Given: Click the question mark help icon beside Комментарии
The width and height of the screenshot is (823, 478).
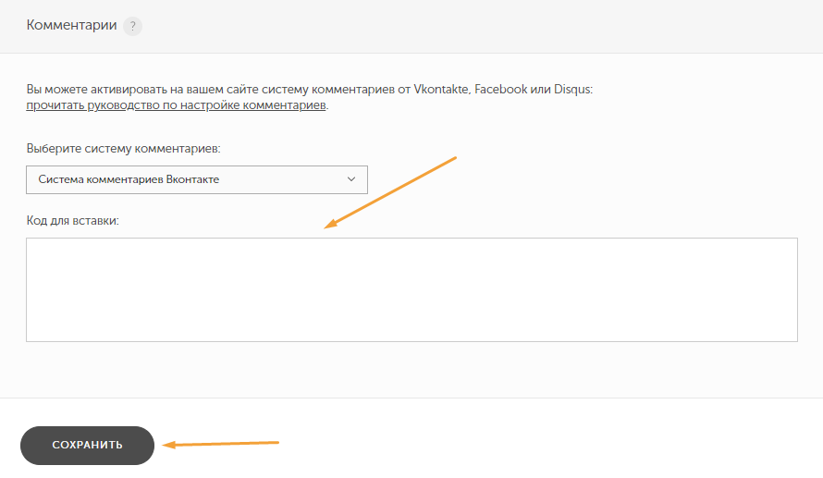Looking at the screenshot, I should point(132,26).
